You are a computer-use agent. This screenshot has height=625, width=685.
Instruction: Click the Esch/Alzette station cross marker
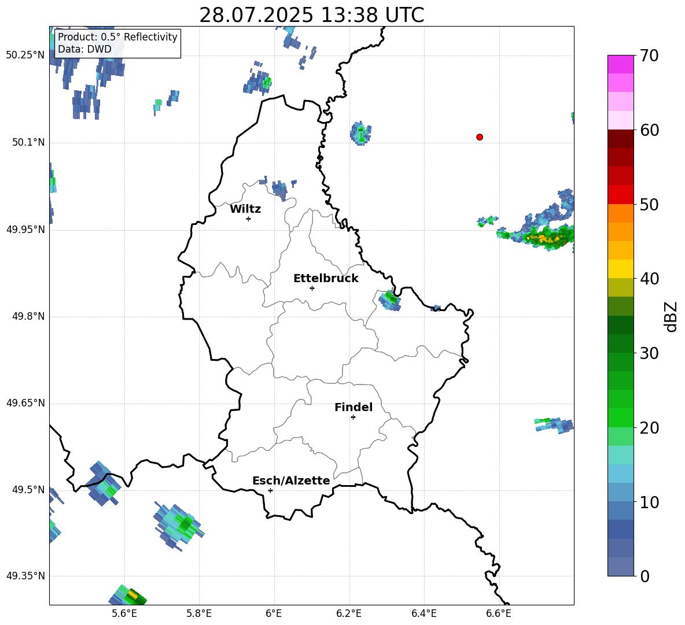pos(270,490)
